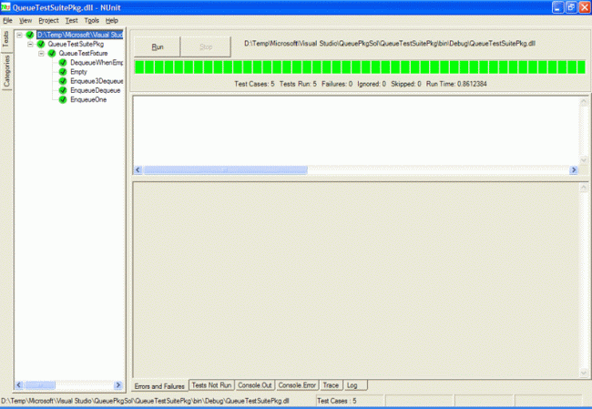
Task: Click the tree panel horizontal scrollbar thumb
Action: tap(40, 385)
